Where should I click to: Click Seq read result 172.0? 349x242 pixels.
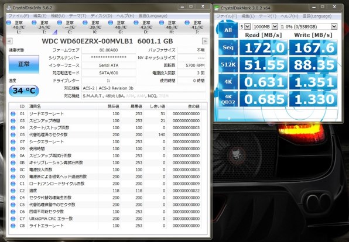tap(264, 47)
